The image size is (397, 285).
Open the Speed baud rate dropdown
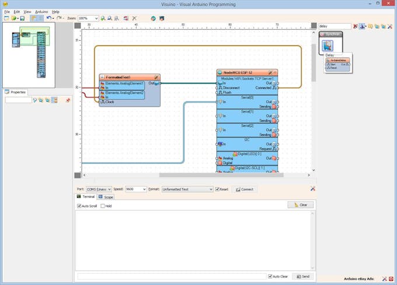click(135, 189)
